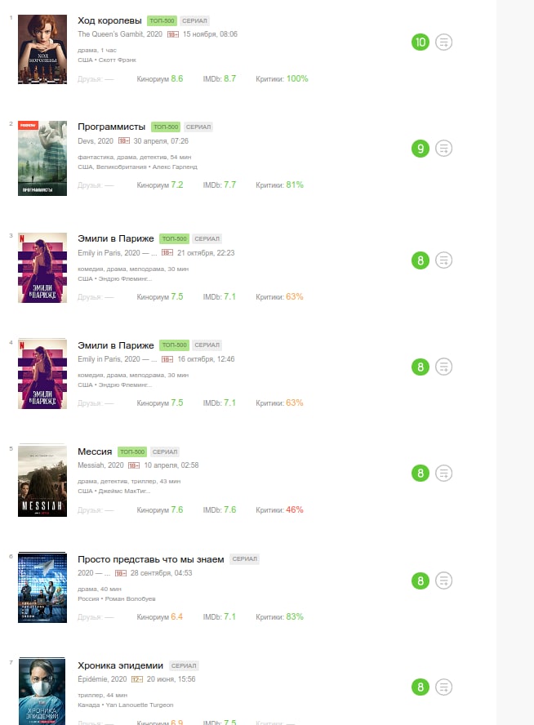
Task: Click the green 10 rating badge
Action: click(421, 42)
